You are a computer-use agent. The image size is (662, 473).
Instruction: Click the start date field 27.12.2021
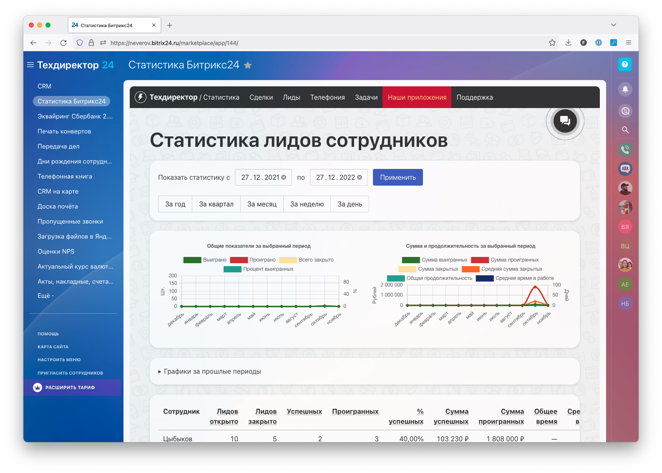pos(263,177)
